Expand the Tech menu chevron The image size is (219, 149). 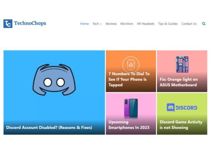point(101,24)
